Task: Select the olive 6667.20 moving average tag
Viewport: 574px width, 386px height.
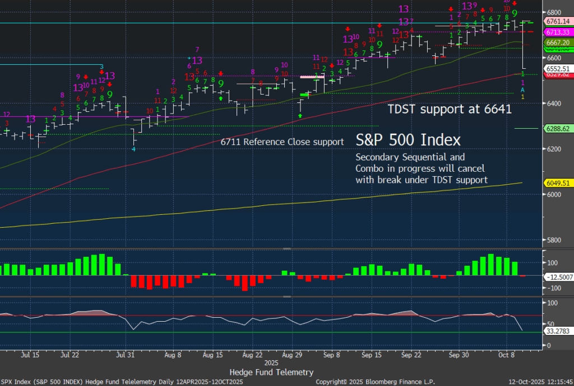Action: click(557, 43)
